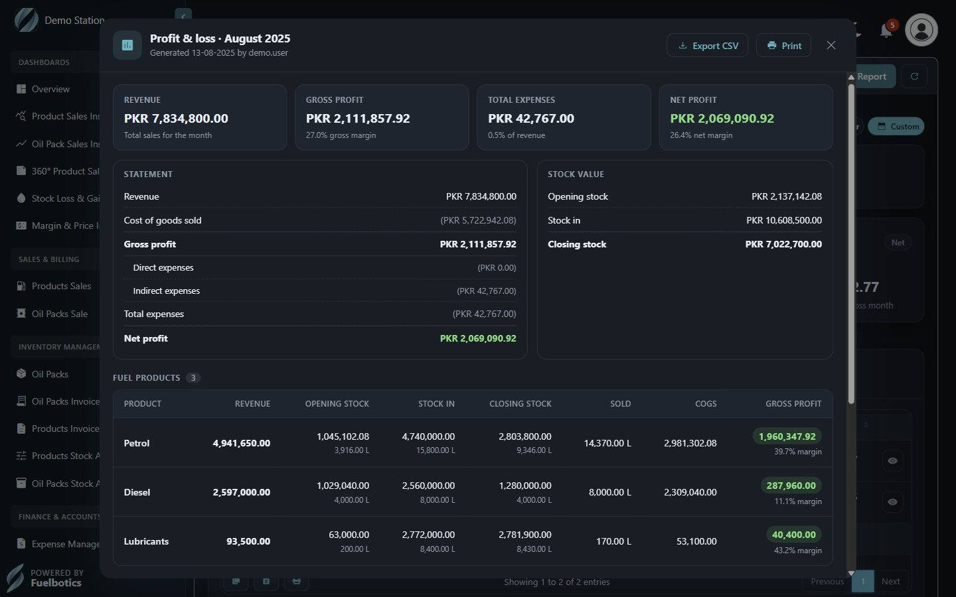956x597 pixels.
Task: Click the Net chip in background card
Action: tap(898, 243)
